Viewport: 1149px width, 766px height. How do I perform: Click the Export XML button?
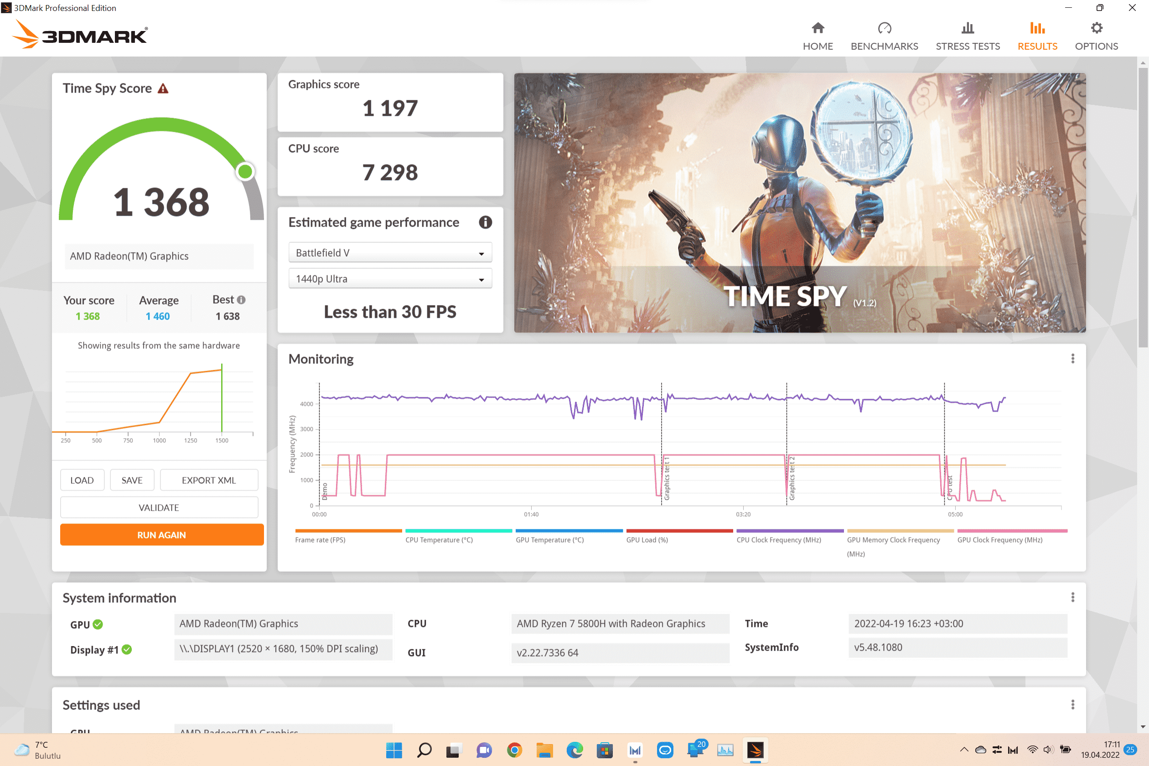(209, 480)
